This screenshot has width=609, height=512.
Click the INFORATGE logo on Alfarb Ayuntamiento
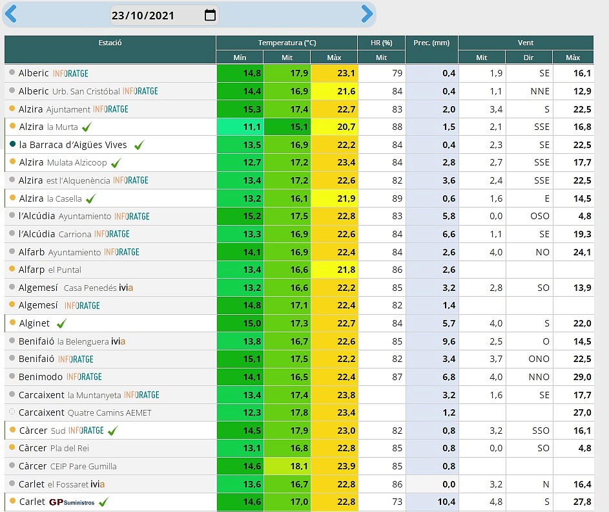point(121,252)
